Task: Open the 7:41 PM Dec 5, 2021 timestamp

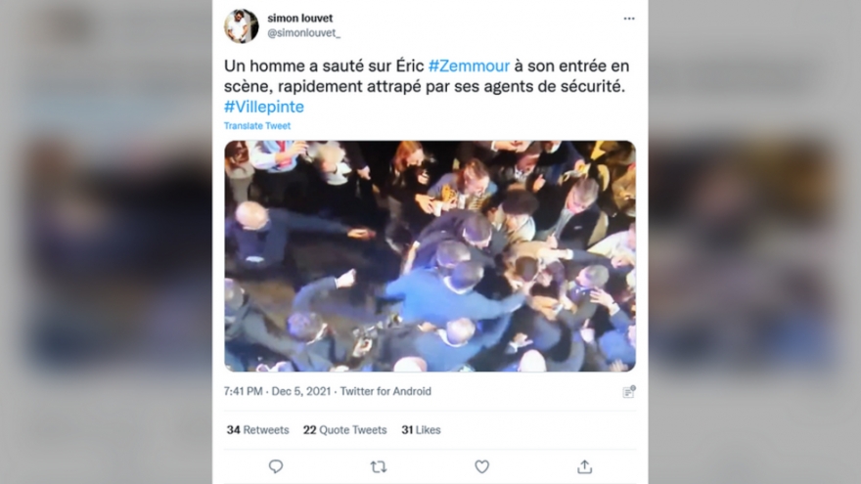Action: tap(277, 391)
